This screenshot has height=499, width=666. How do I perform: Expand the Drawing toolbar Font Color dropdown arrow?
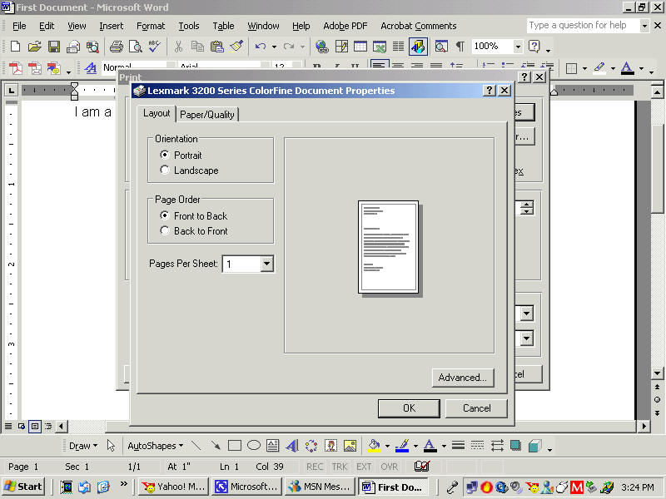coord(444,446)
